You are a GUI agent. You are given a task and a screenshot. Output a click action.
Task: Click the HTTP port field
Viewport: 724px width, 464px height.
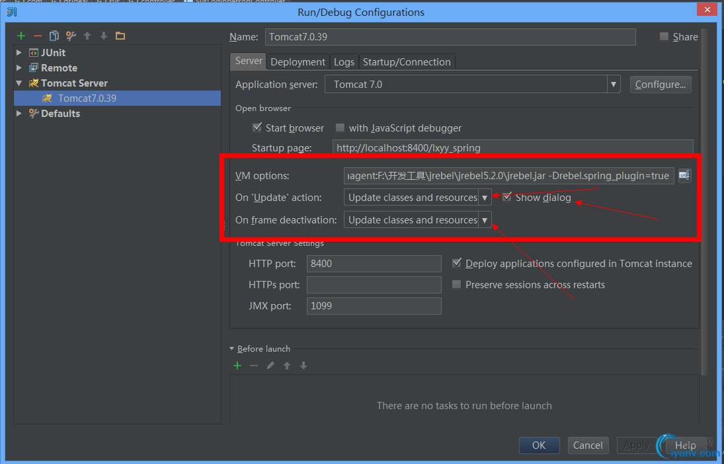[374, 264]
